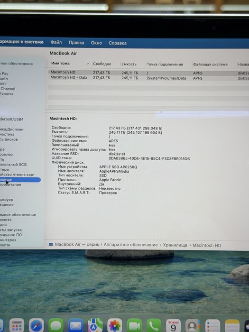Launch Safari from the Dock
Viewport: 249px width, 332px height.
click(37, 326)
